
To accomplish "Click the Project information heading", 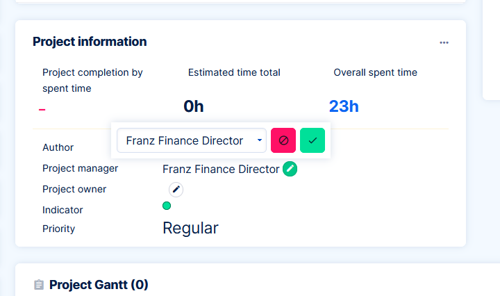I will tap(90, 42).
